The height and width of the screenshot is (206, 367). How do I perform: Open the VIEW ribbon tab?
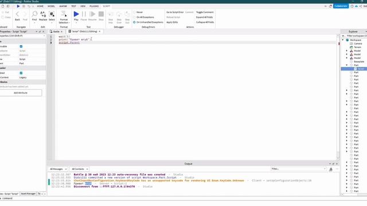pyautogui.click(x=83, y=6)
